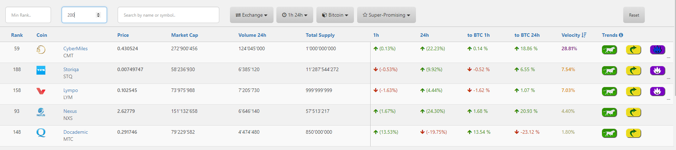
Task: Focus the Search by name or symbol field
Action: tap(168, 15)
